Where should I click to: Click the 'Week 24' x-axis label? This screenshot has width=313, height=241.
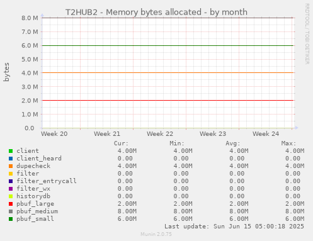266,134
